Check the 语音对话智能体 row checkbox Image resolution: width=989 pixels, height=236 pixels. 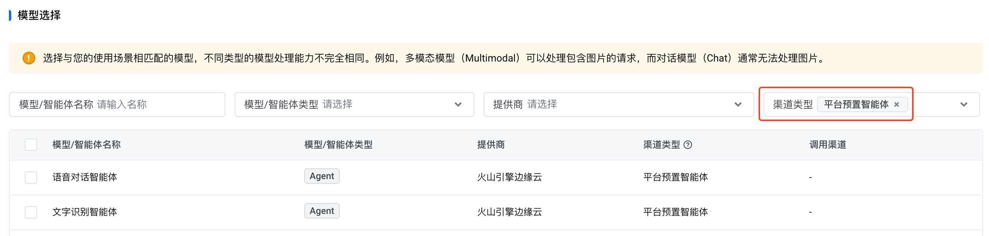tap(31, 178)
